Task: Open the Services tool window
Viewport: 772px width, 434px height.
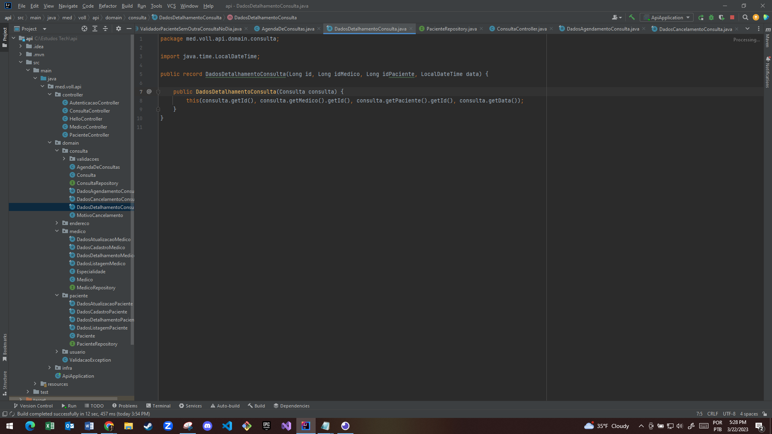Action: 190,405
